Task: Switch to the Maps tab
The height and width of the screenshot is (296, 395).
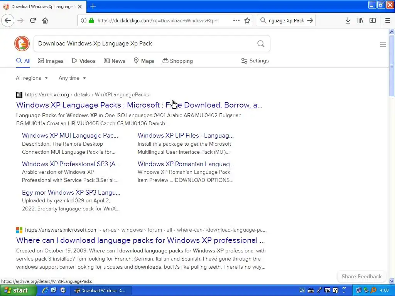Action: (x=144, y=61)
